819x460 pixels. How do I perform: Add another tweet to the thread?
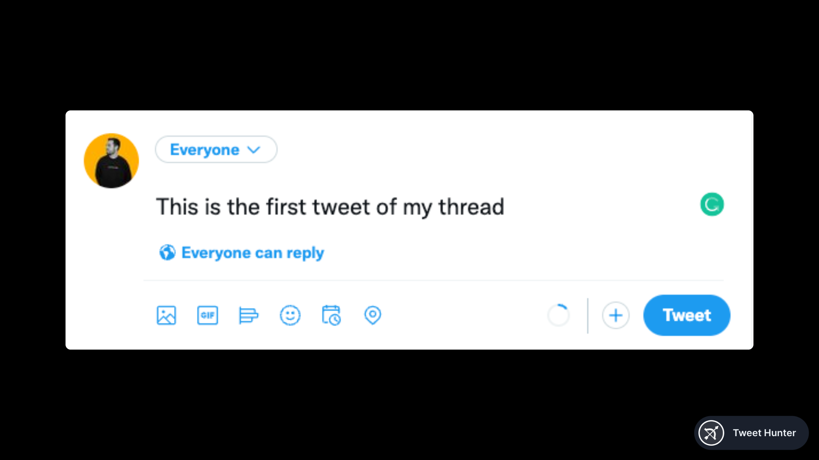(x=615, y=315)
